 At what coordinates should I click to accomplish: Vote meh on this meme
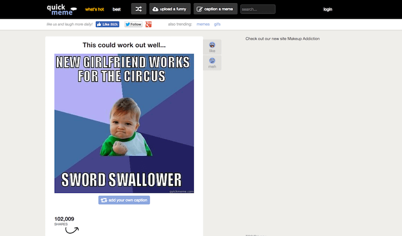[x=212, y=63]
